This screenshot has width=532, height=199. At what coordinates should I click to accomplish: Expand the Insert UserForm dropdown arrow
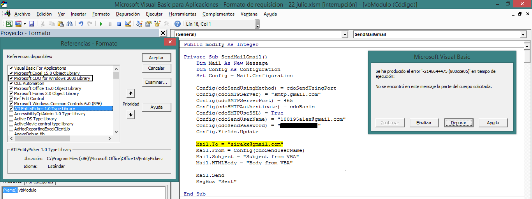click(x=25, y=24)
